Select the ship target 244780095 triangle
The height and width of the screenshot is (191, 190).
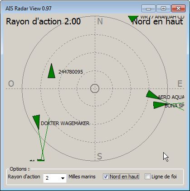(x=51, y=71)
